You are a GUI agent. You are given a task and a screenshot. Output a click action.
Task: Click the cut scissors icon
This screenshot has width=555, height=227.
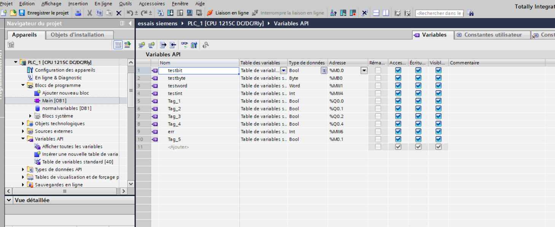coord(89,13)
